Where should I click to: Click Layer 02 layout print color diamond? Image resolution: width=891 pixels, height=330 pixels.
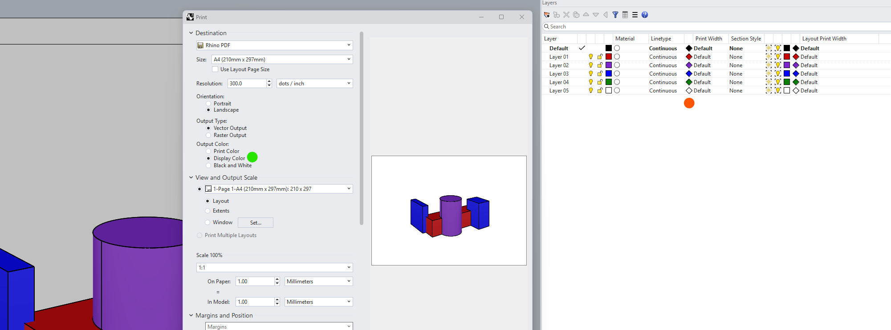pyautogui.click(x=796, y=65)
